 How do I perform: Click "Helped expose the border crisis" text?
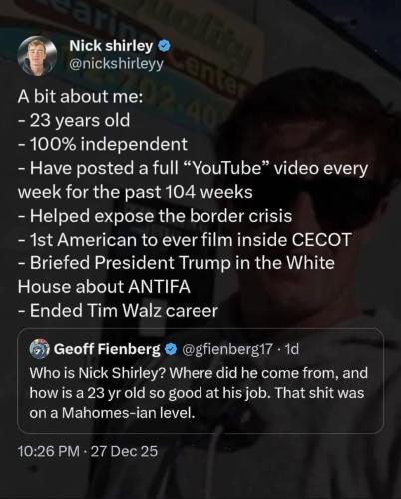pos(155,216)
